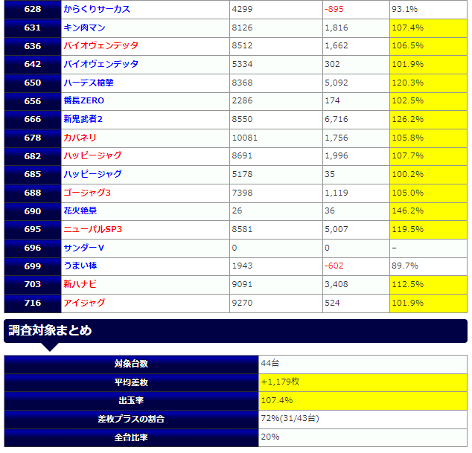Open ハッピージャグ link in row 685
Screen dimensions: 472x453
pyautogui.click(x=92, y=174)
